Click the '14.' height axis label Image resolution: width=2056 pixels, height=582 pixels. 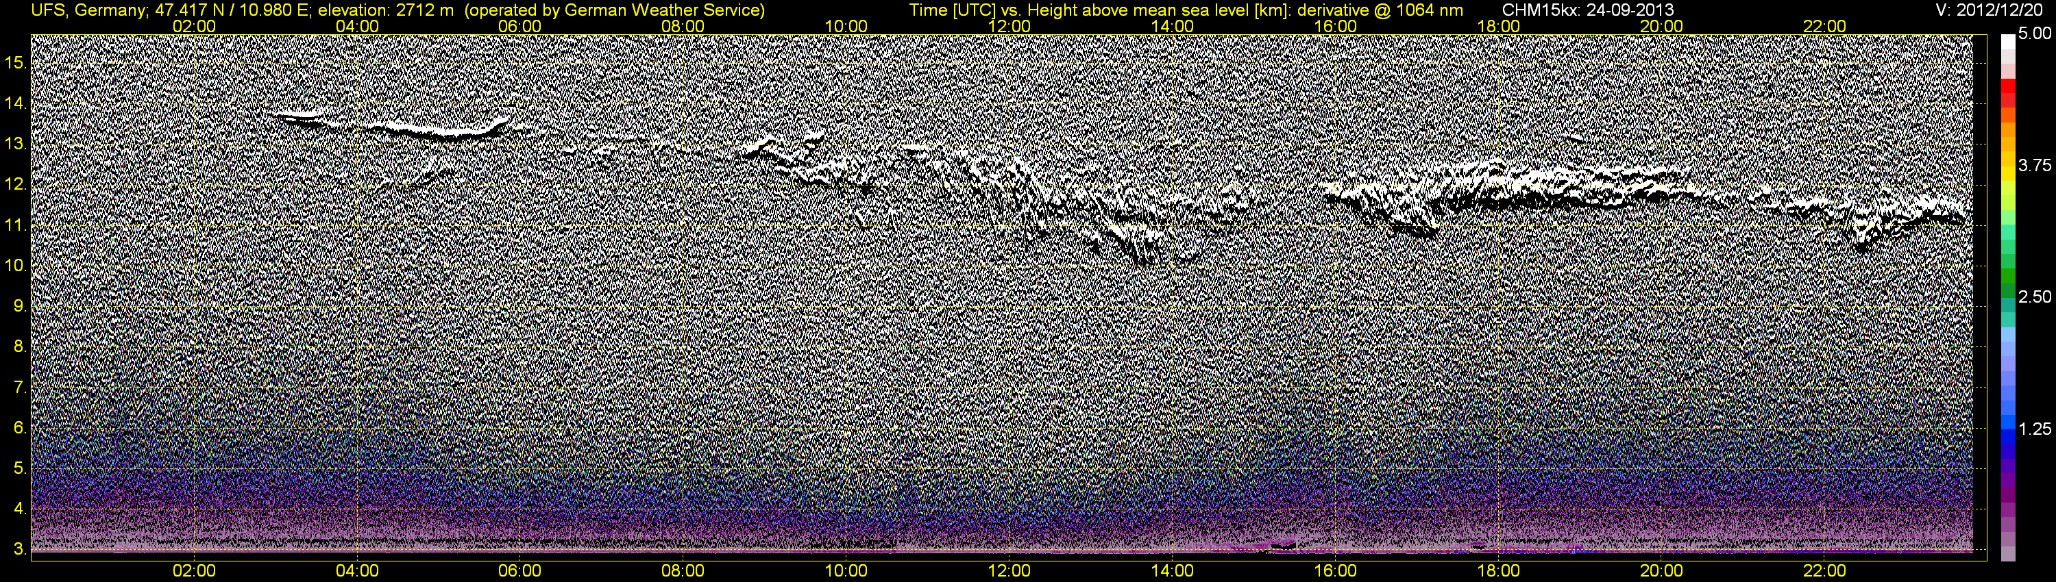coord(15,103)
